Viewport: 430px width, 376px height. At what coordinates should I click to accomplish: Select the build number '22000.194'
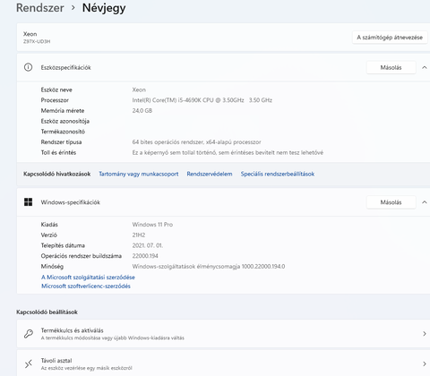(x=145, y=256)
